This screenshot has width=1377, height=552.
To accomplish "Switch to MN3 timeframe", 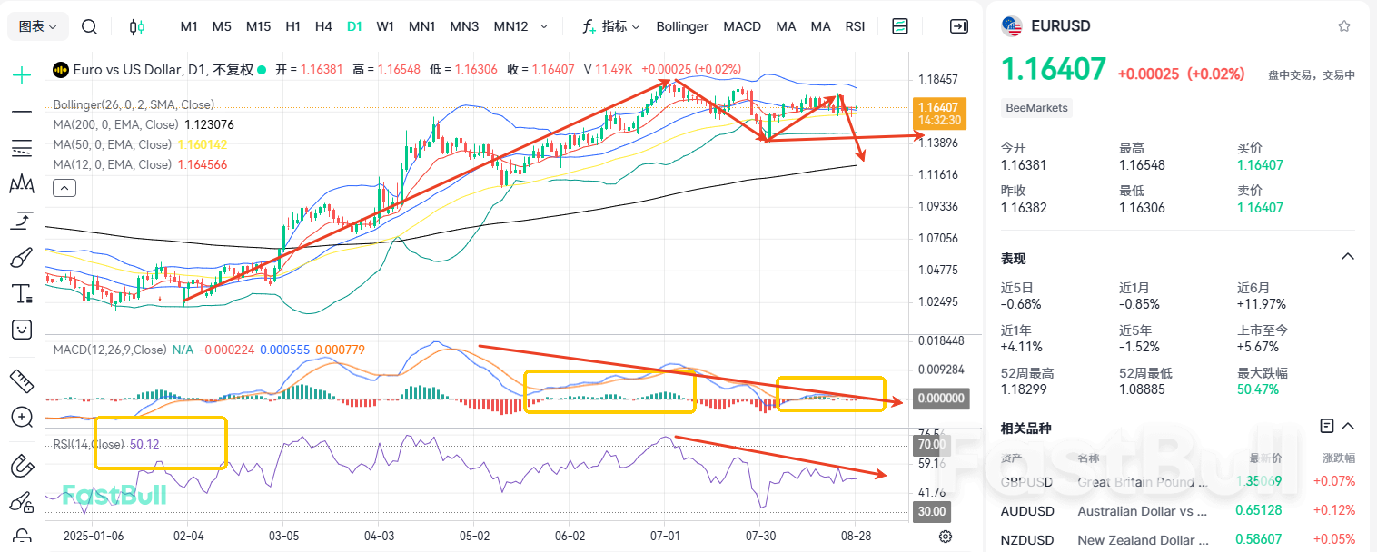I will tap(464, 26).
